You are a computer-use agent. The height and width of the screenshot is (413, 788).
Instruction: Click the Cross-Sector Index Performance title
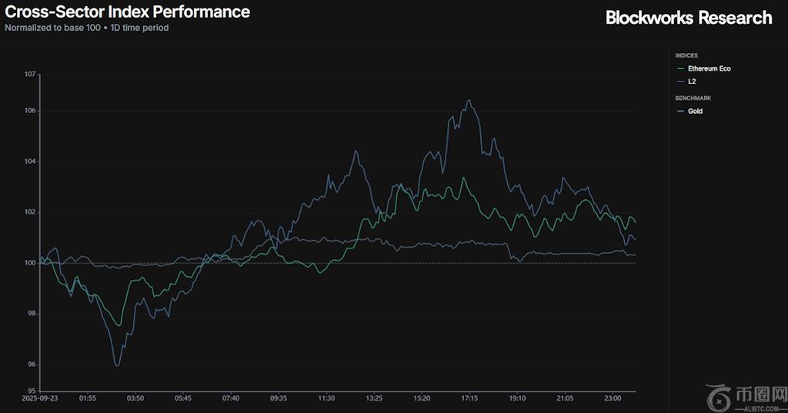[x=128, y=12]
